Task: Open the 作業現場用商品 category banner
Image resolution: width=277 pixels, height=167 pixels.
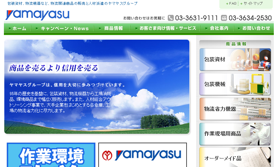Action: tap(235, 134)
